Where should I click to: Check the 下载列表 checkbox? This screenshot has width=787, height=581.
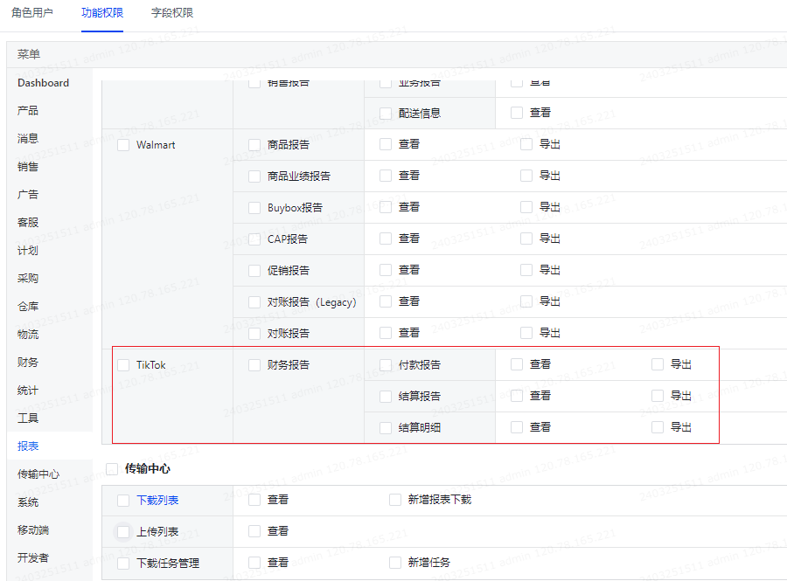(123, 501)
